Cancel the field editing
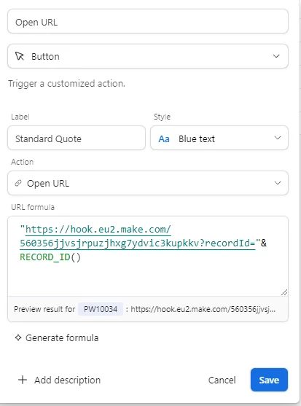 tap(222, 380)
